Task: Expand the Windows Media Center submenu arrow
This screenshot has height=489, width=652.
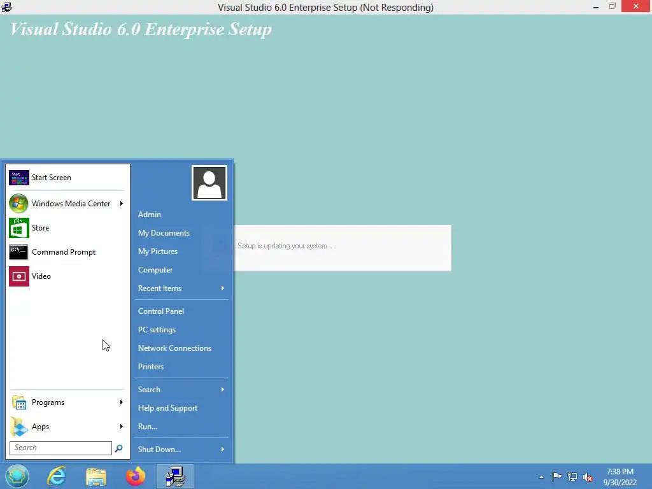Action: pos(122,203)
